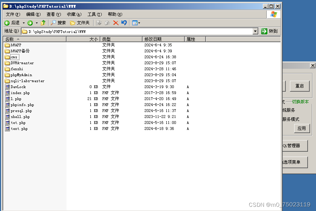Click the 切换版本 green link

click(301, 102)
